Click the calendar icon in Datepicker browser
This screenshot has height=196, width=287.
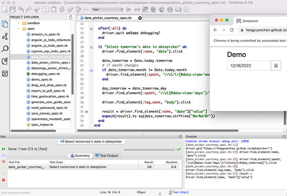(x=276, y=65)
